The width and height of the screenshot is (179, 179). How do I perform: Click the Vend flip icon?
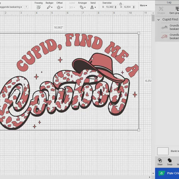pos(92,7)
